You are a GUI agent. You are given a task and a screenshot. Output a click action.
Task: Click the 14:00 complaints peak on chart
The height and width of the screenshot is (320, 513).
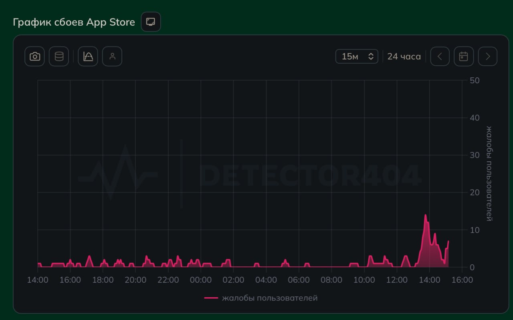click(426, 215)
